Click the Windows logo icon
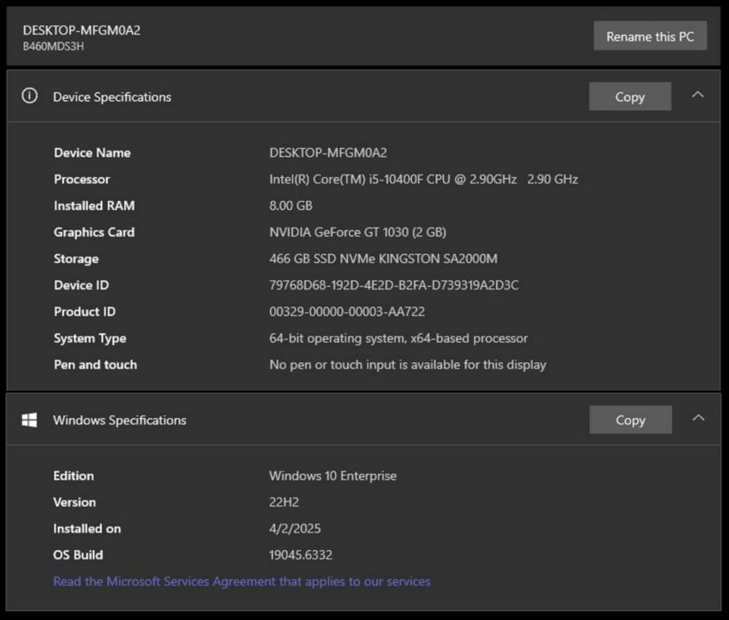Image resolution: width=729 pixels, height=620 pixels. coord(29,420)
